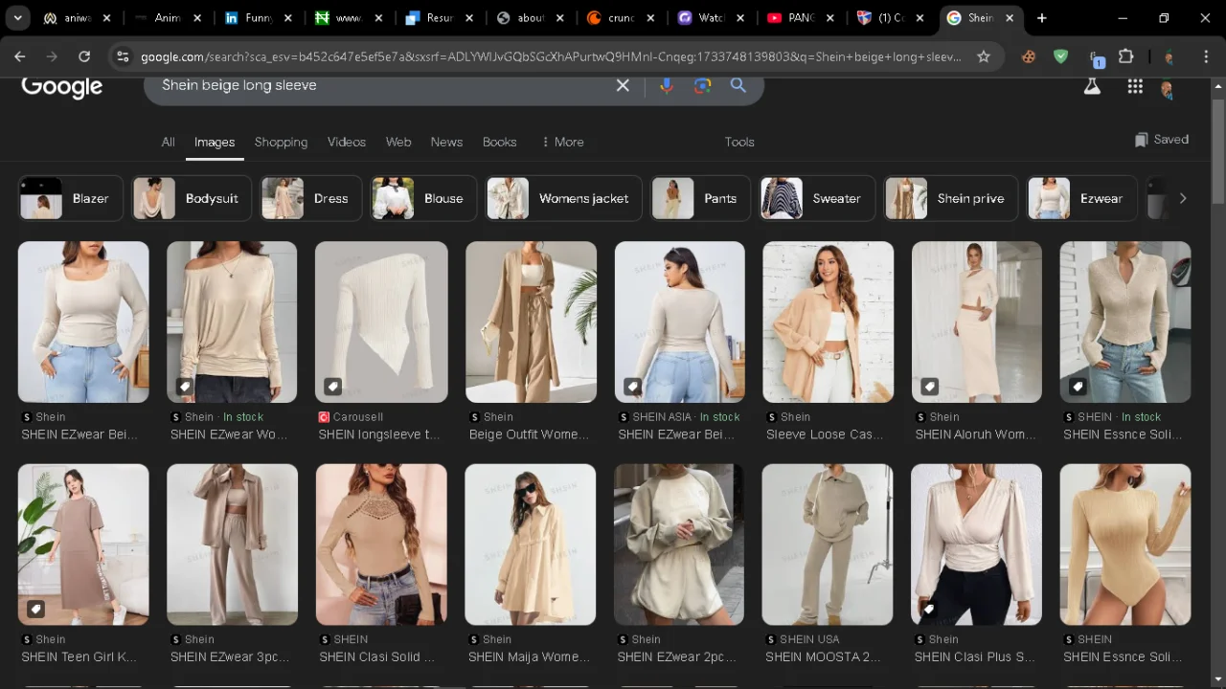Viewport: 1226px width, 689px height.
Task: Open the Tools filter options
Action: click(x=739, y=142)
